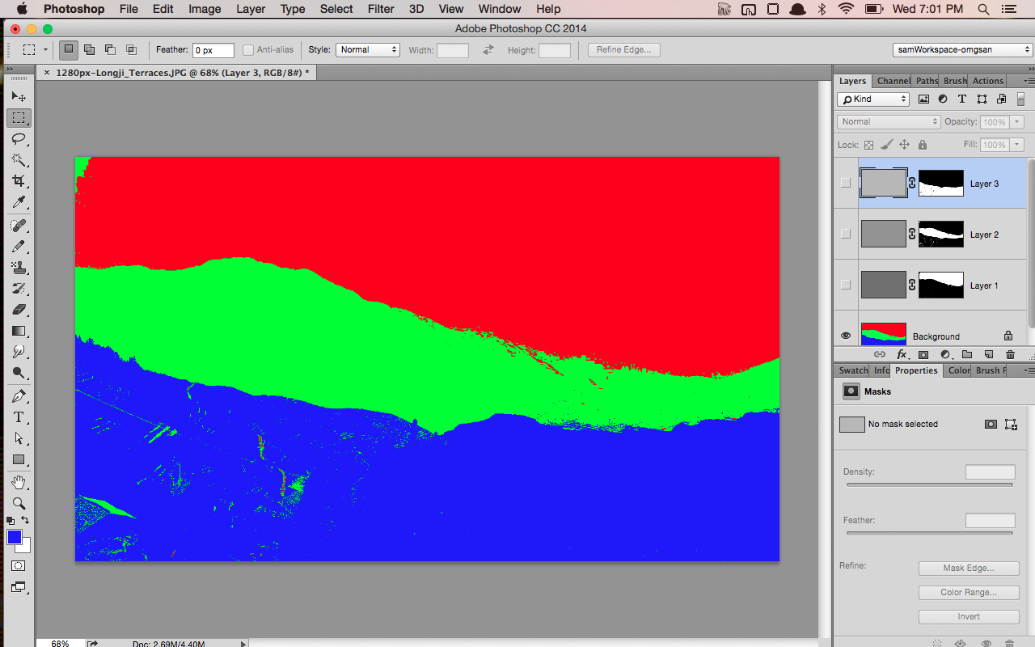The image size is (1035, 647).
Task: Select the Crop tool
Action: pos(19,181)
